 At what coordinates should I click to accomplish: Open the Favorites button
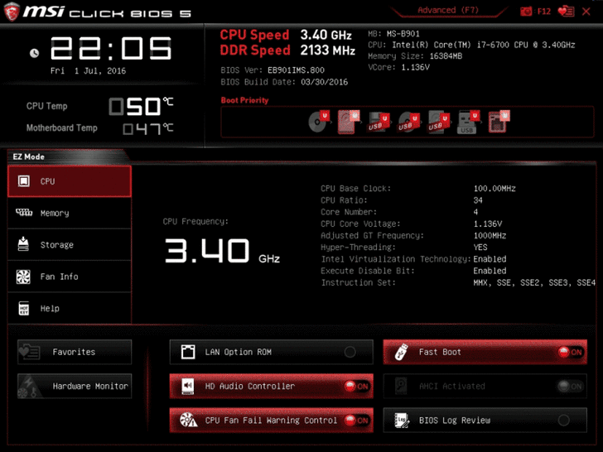pos(75,352)
